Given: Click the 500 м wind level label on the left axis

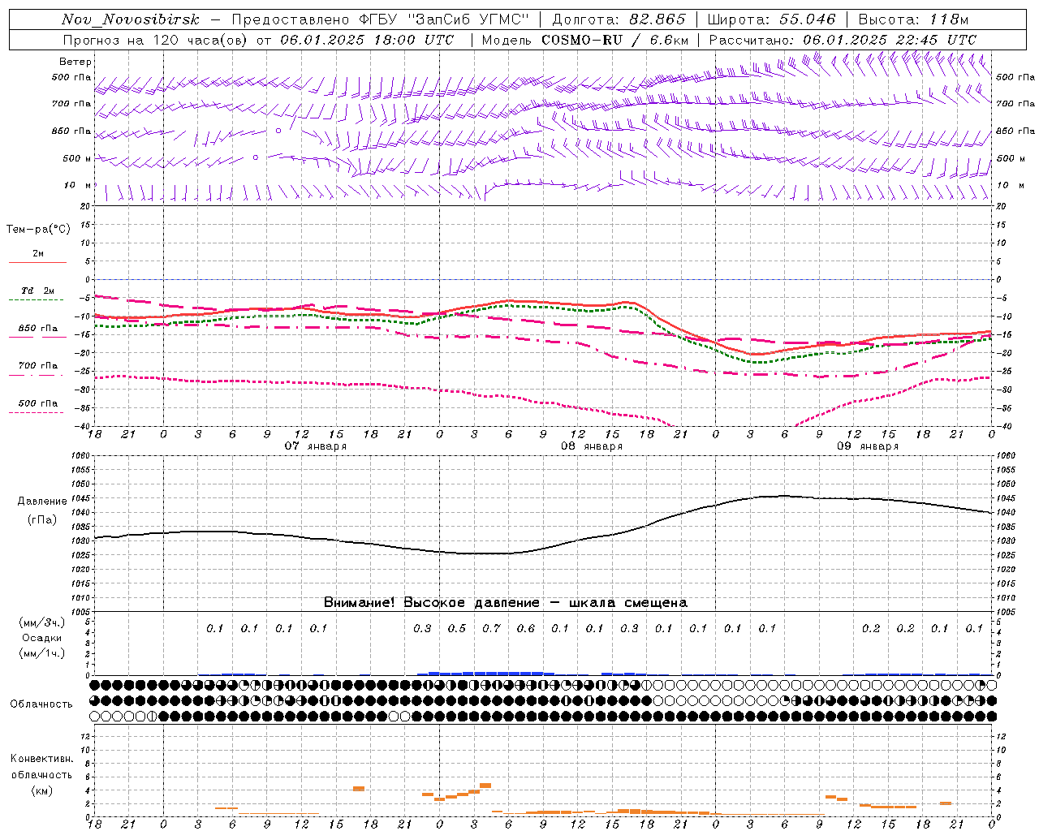Looking at the screenshot, I should [77, 158].
